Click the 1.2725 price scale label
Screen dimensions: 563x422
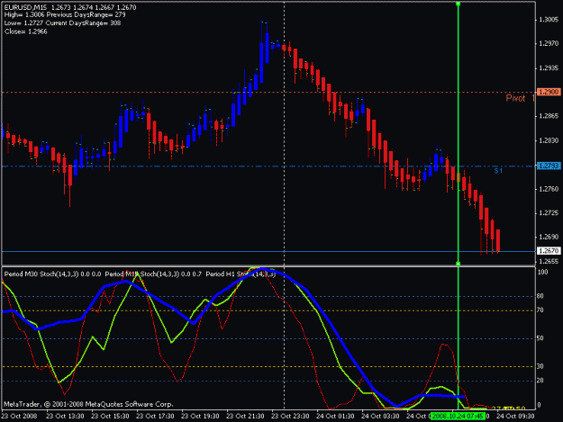point(549,213)
